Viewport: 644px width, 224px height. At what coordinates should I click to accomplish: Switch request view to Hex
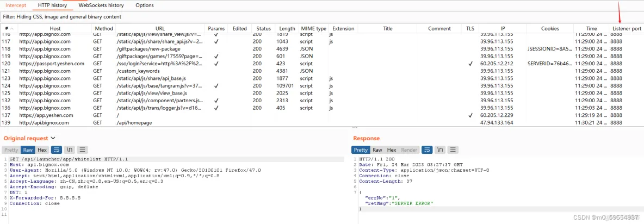point(42,150)
